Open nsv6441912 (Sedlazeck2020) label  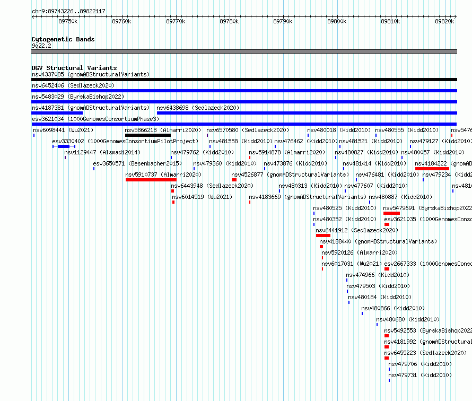[357, 230]
